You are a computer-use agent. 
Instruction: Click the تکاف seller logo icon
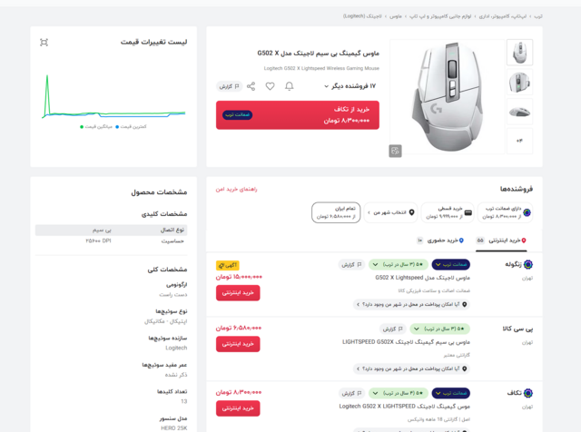(x=528, y=394)
